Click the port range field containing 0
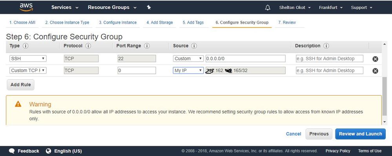The width and height of the screenshot is (392, 156). click(137, 71)
